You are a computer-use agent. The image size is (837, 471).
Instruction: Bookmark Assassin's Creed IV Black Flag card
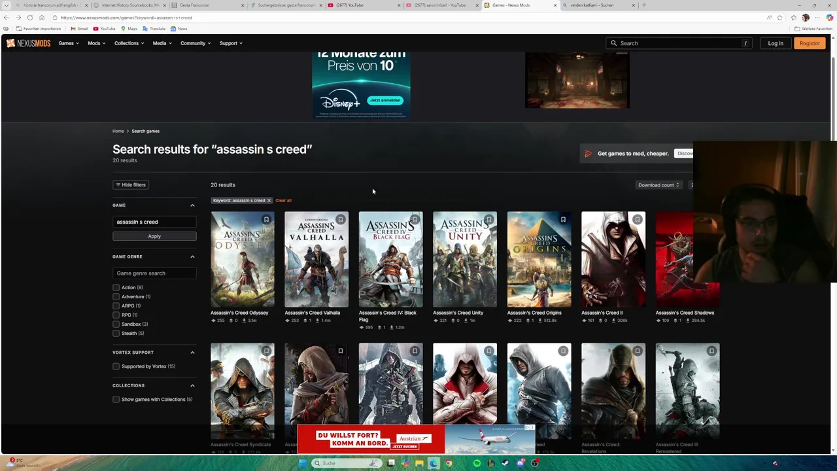(x=415, y=220)
